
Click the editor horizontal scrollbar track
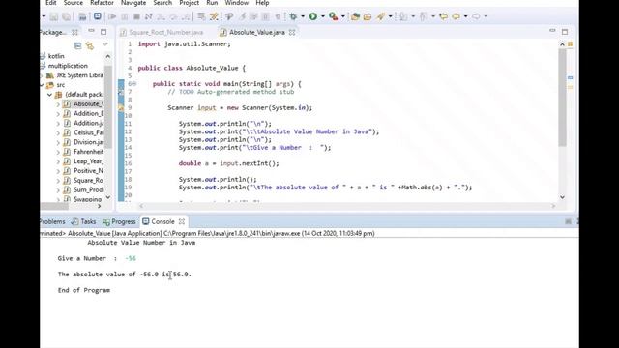point(347,206)
